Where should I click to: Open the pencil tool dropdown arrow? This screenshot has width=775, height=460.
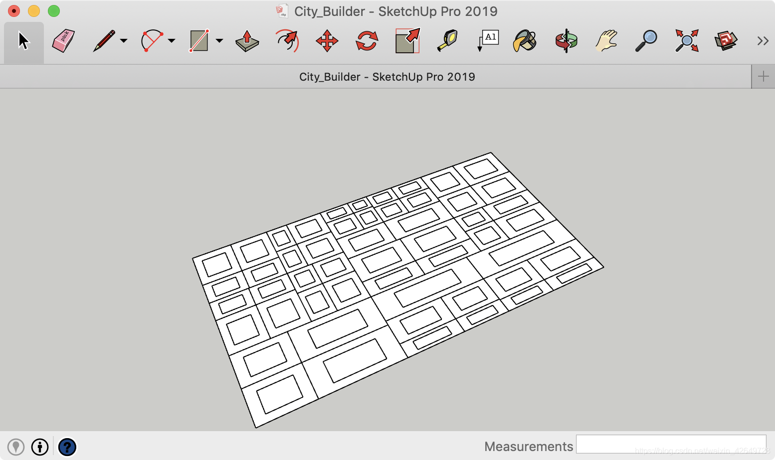pyautogui.click(x=123, y=41)
